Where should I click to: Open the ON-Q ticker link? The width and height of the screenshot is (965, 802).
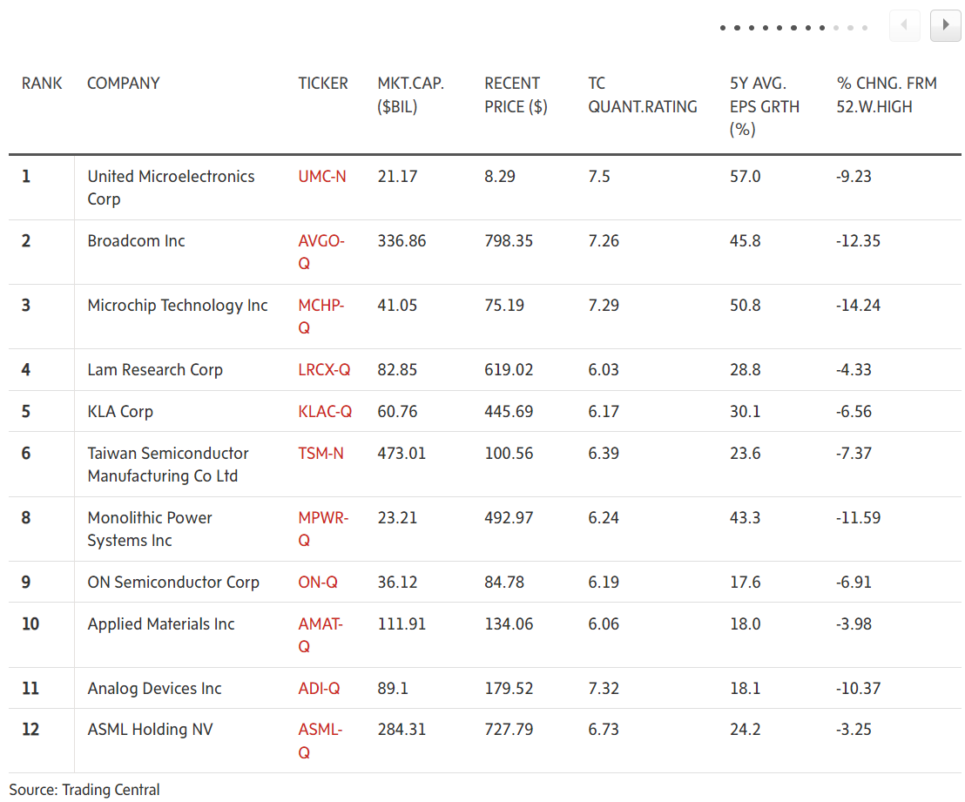pos(318,583)
